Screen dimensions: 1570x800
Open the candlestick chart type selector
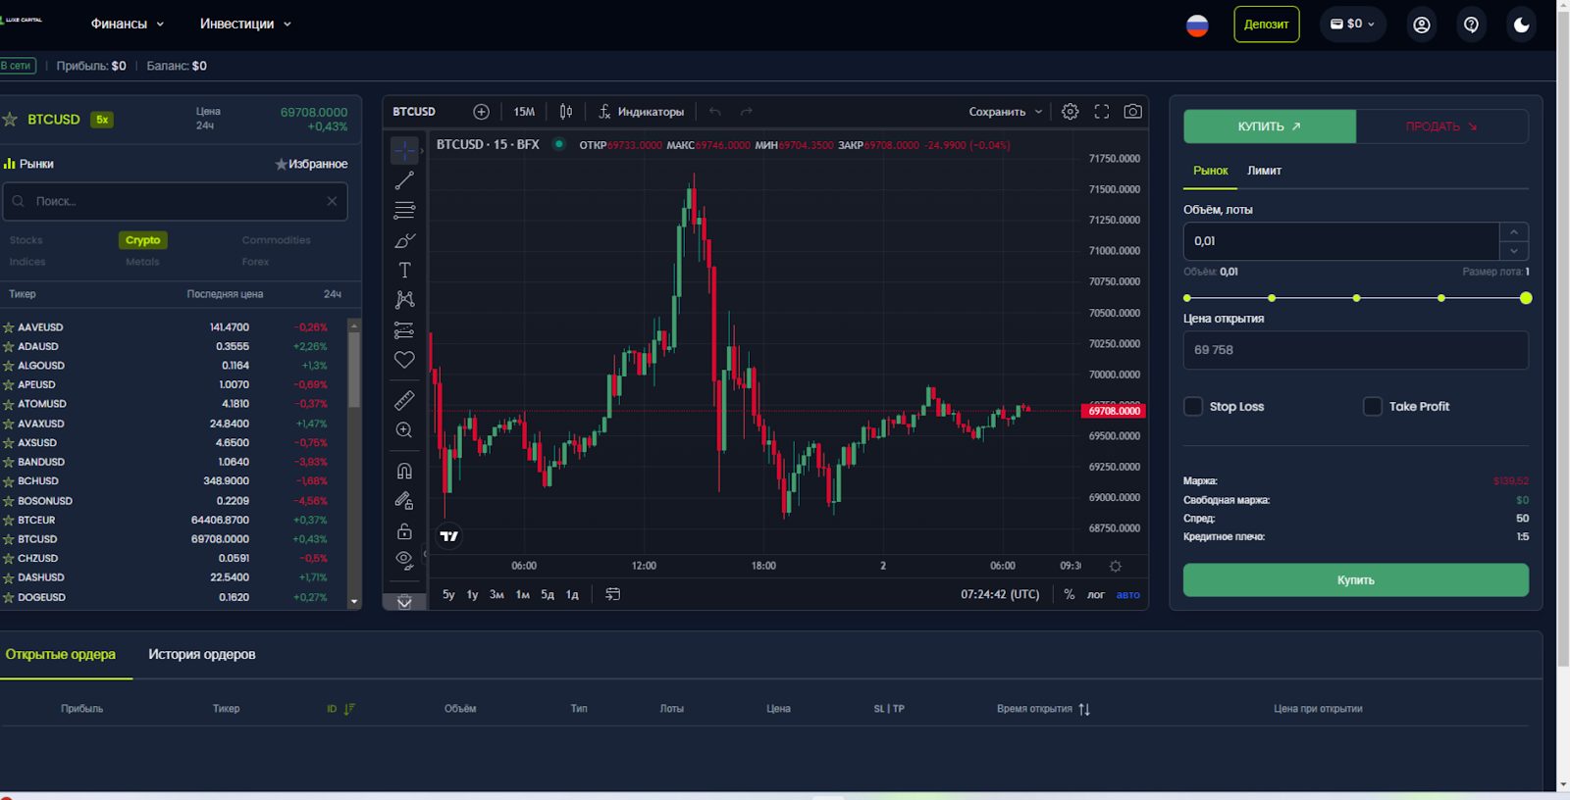click(566, 112)
